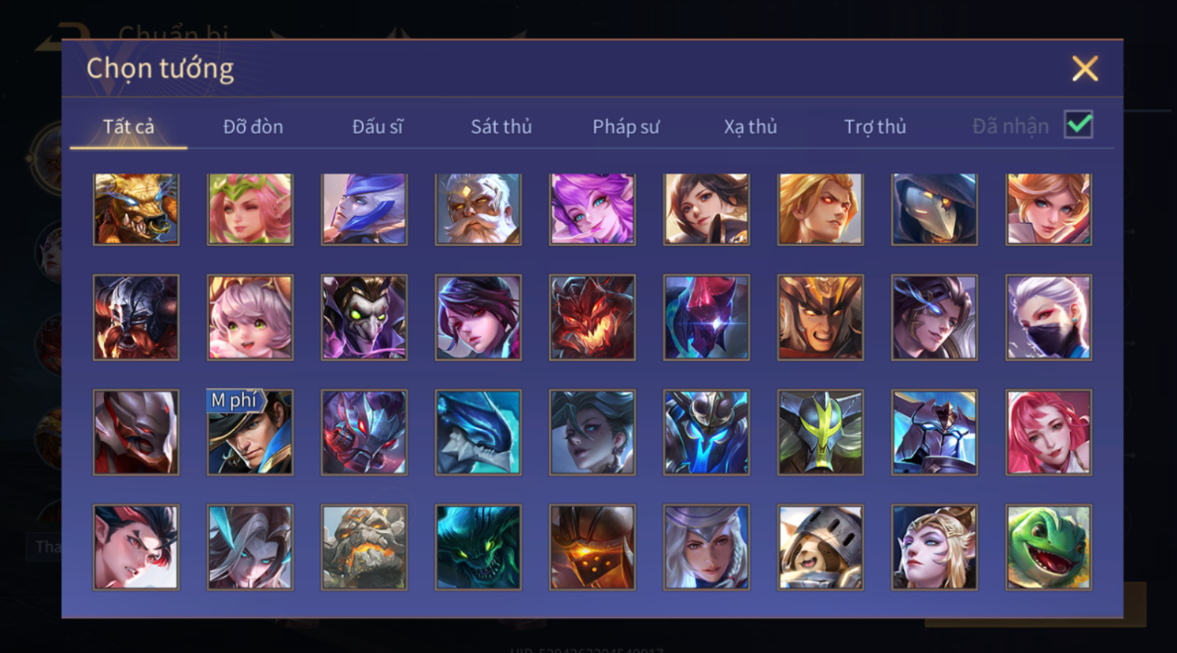Viewport: 1177px width, 653px height.
Task: Open the 'Sát thủ' tab
Action: [502, 127]
